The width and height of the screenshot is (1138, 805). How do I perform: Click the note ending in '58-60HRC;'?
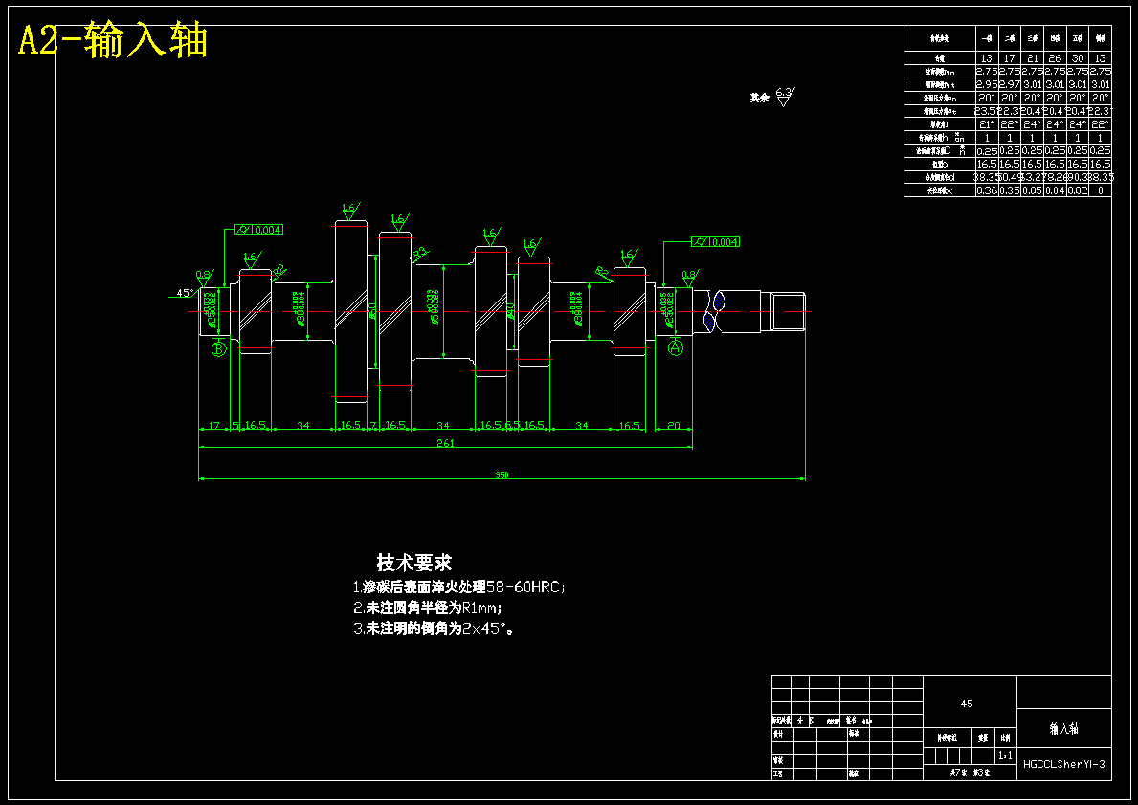point(458,587)
